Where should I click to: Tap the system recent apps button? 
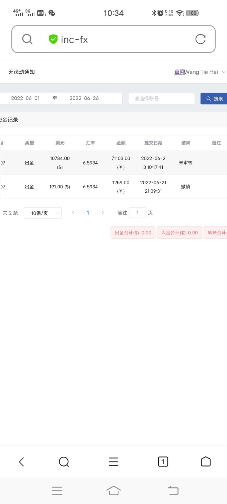point(57,491)
